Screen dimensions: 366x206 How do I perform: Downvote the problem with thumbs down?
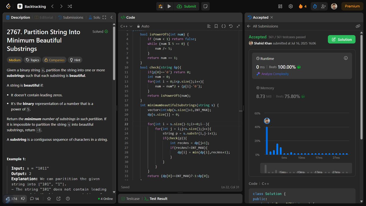23,199
